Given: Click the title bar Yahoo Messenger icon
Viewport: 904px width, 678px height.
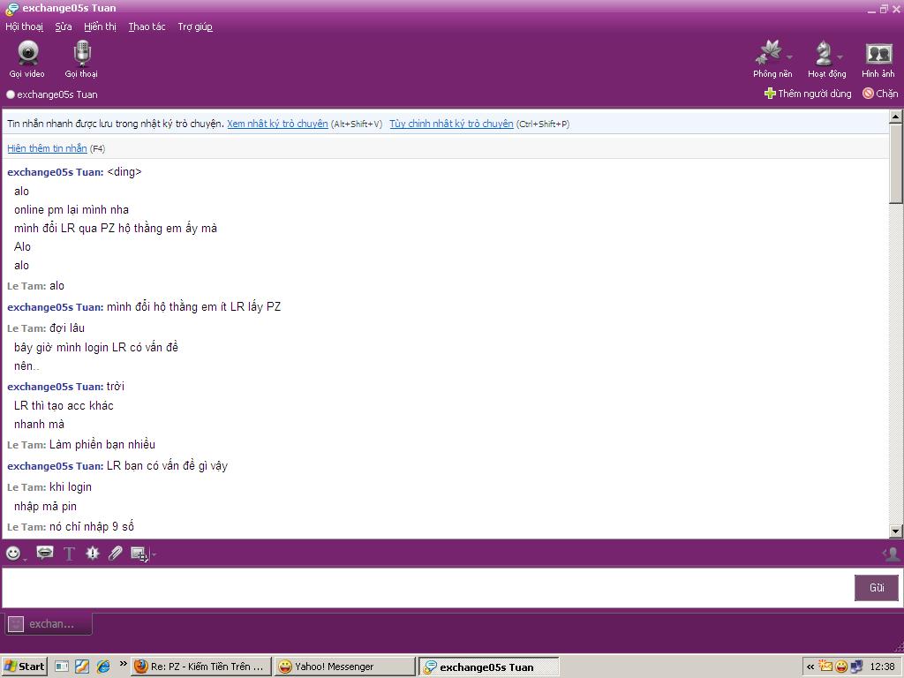Looking at the screenshot, I should coord(11,9).
